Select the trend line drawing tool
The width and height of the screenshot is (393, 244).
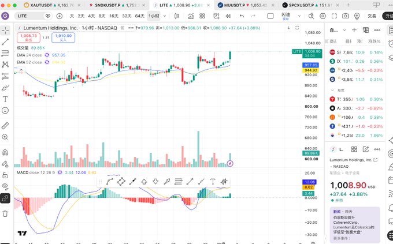5,42
